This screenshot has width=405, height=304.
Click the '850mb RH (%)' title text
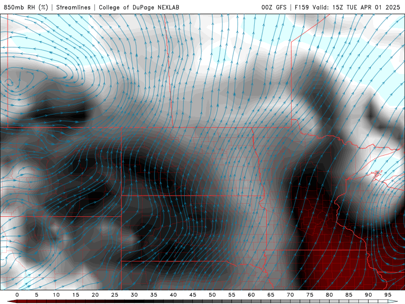pyautogui.click(x=26, y=7)
